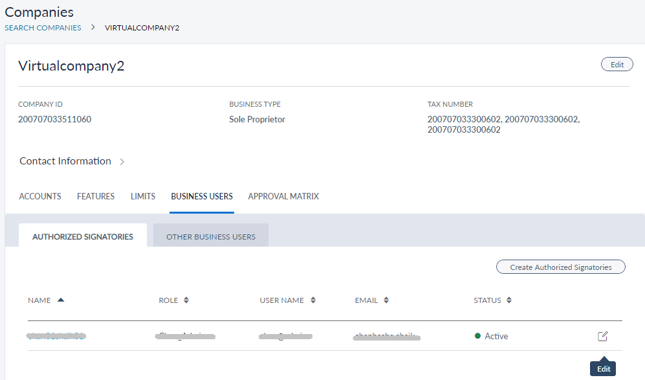Sort the list by Email column
This screenshot has height=380, width=645.
click(x=386, y=300)
